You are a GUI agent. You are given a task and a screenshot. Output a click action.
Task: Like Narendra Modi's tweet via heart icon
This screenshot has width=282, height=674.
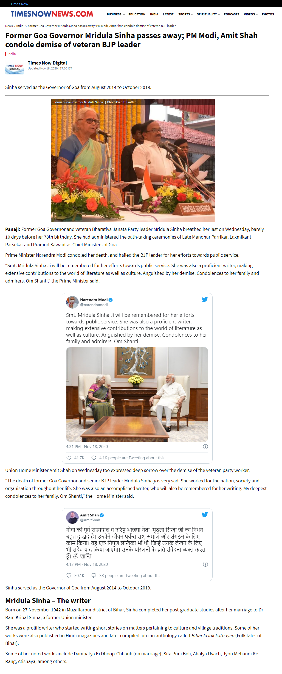tap(69, 458)
